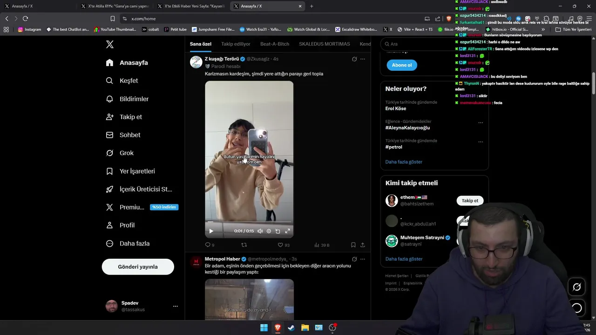Open Sohbet messages
Viewport: 596px width, 335px height.
tap(123, 135)
